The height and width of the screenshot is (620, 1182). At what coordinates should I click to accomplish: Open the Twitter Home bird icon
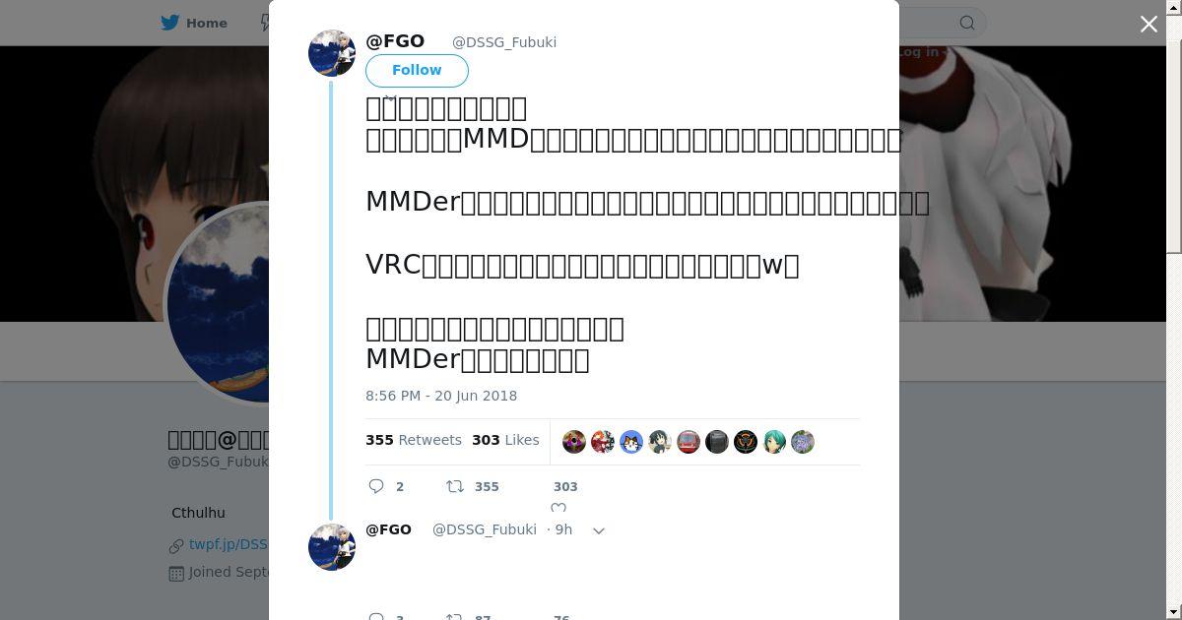[x=172, y=23]
